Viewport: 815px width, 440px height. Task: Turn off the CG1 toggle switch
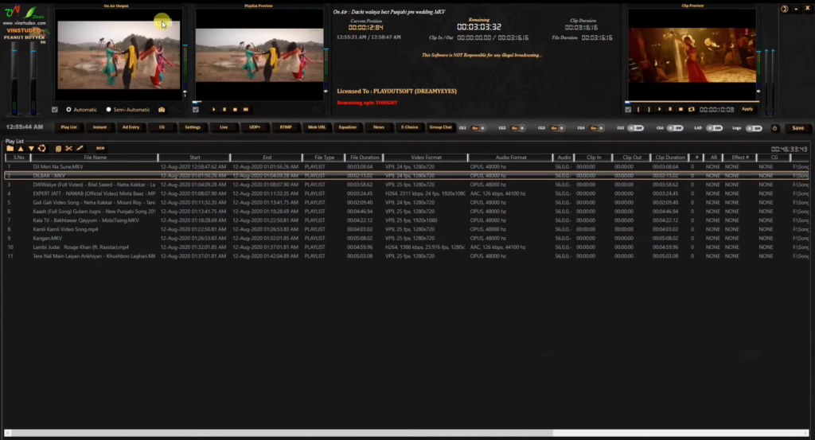[478, 127]
